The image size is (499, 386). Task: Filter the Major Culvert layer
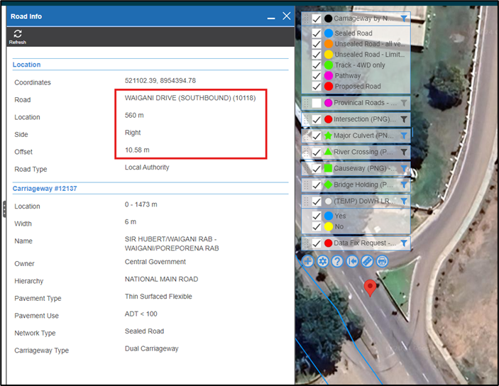403,136
